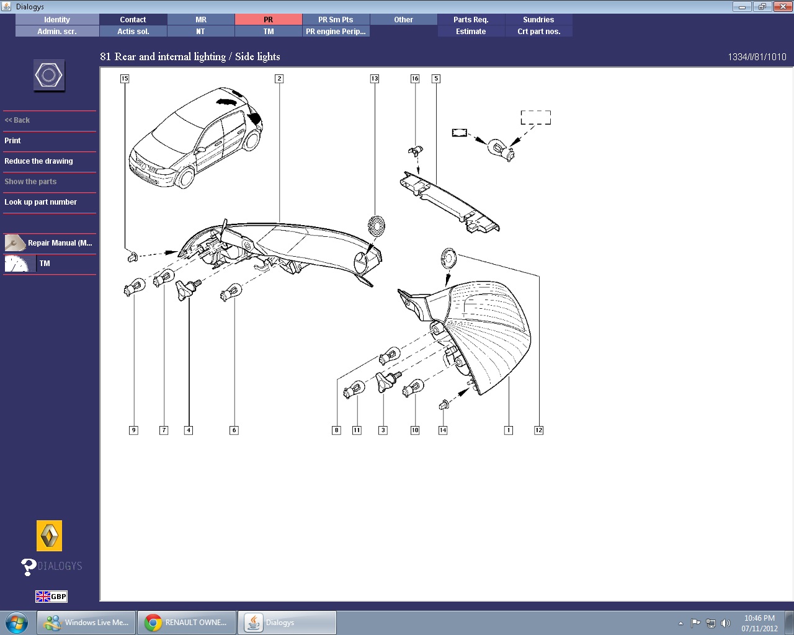Image resolution: width=794 pixels, height=635 pixels.
Task: Open the Other tab
Action: (404, 20)
